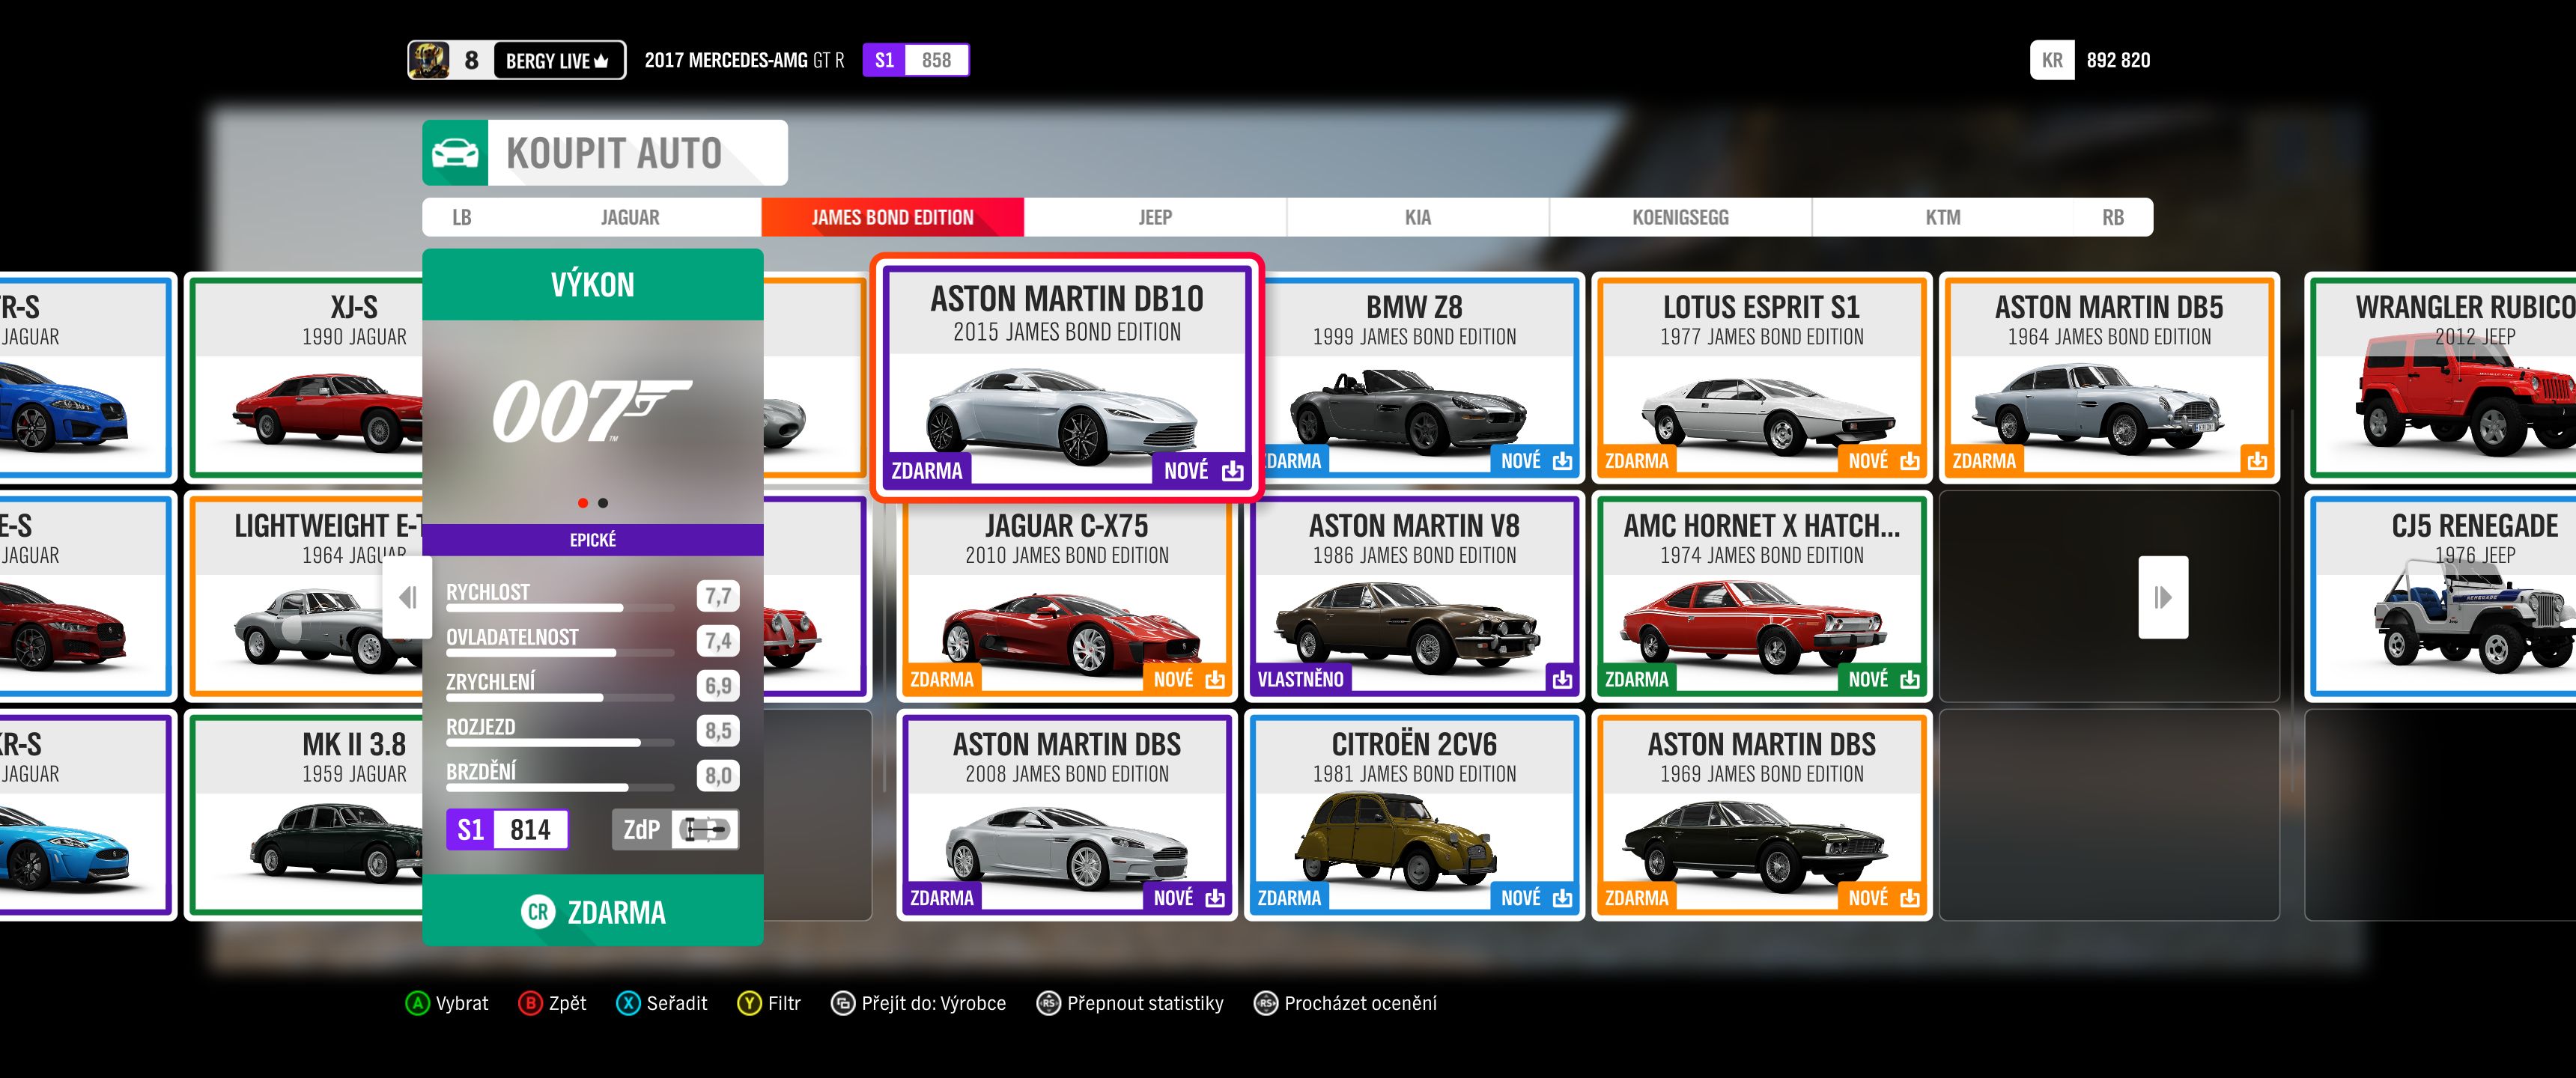Click the download icon on Jaguar C-X75 card

pyautogui.click(x=1215, y=680)
